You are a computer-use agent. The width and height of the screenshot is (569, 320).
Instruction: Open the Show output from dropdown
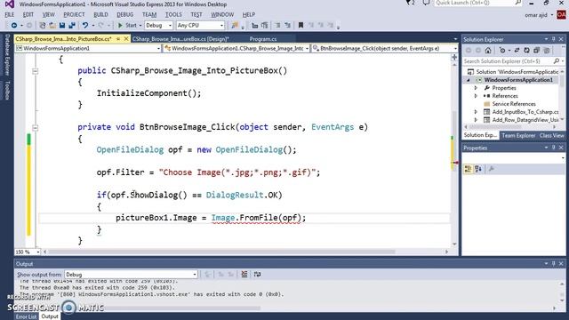(x=131, y=275)
